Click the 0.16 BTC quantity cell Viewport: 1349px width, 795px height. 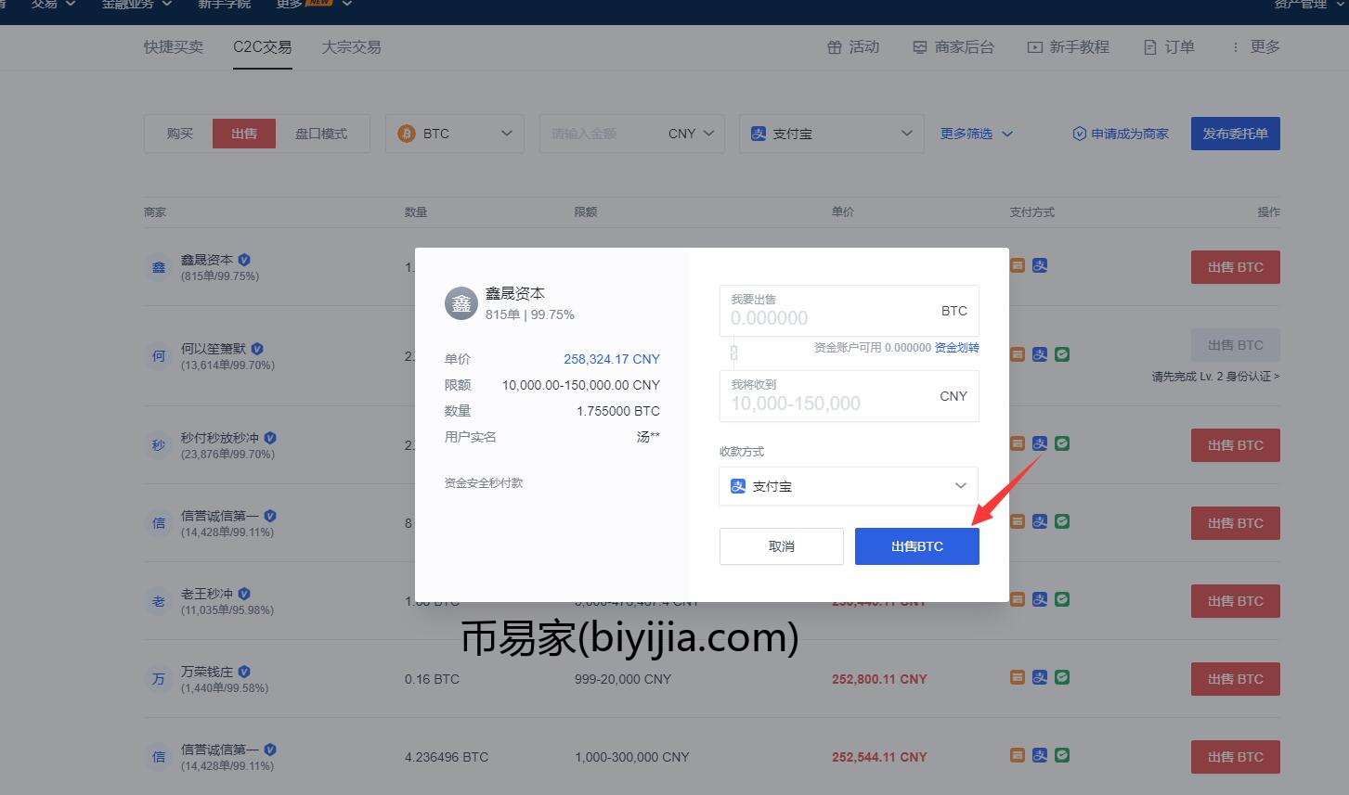click(x=432, y=679)
